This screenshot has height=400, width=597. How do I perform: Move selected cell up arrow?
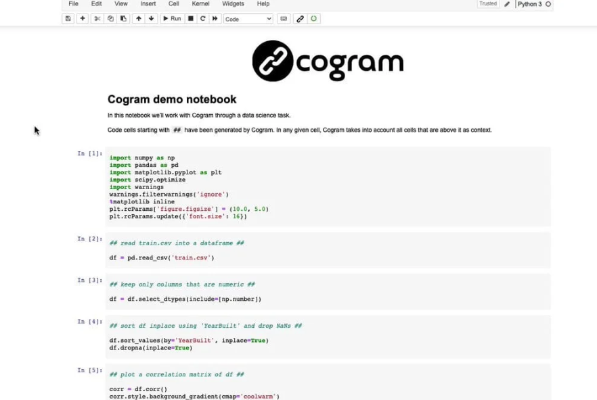(139, 19)
